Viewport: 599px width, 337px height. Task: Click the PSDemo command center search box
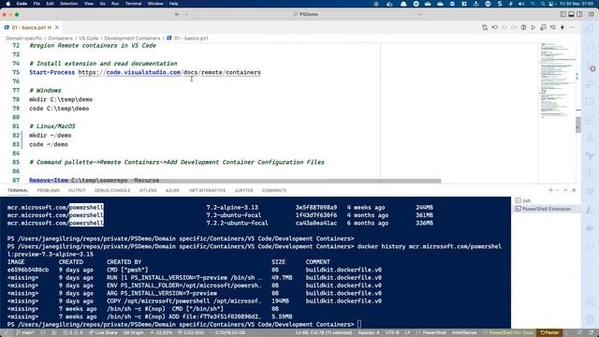(308, 14)
